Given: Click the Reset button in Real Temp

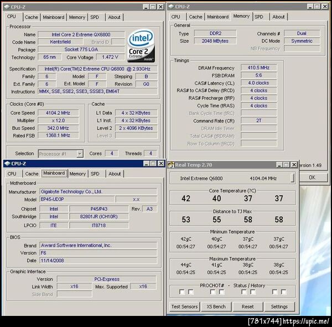Looking at the screenshot, I should pyautogui.click(x=248, y=306).
